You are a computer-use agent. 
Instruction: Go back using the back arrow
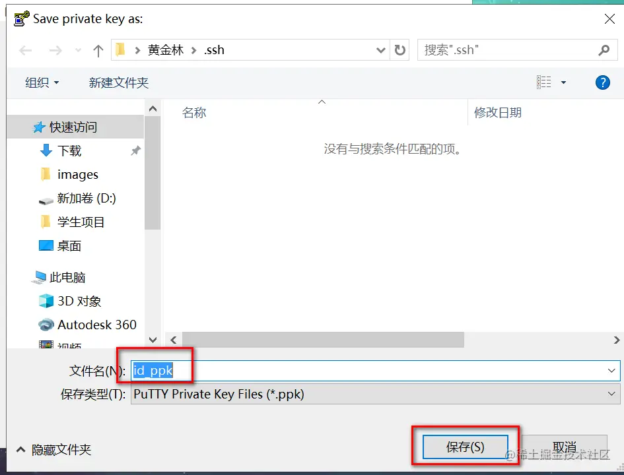[26, 51]
